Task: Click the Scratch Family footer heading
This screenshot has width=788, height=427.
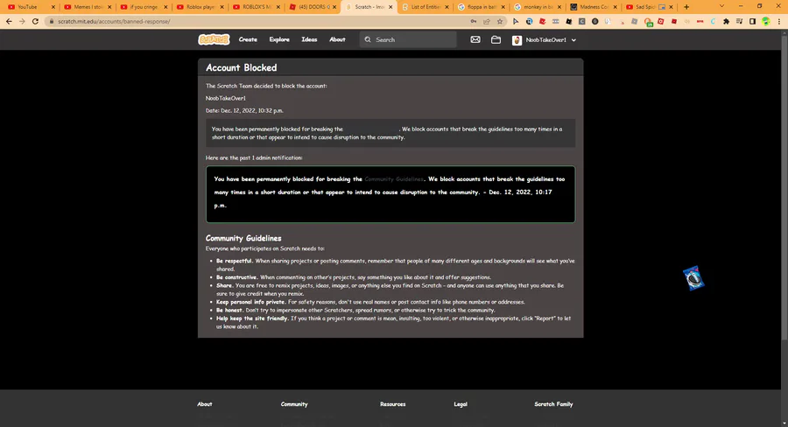Action: 553,404
